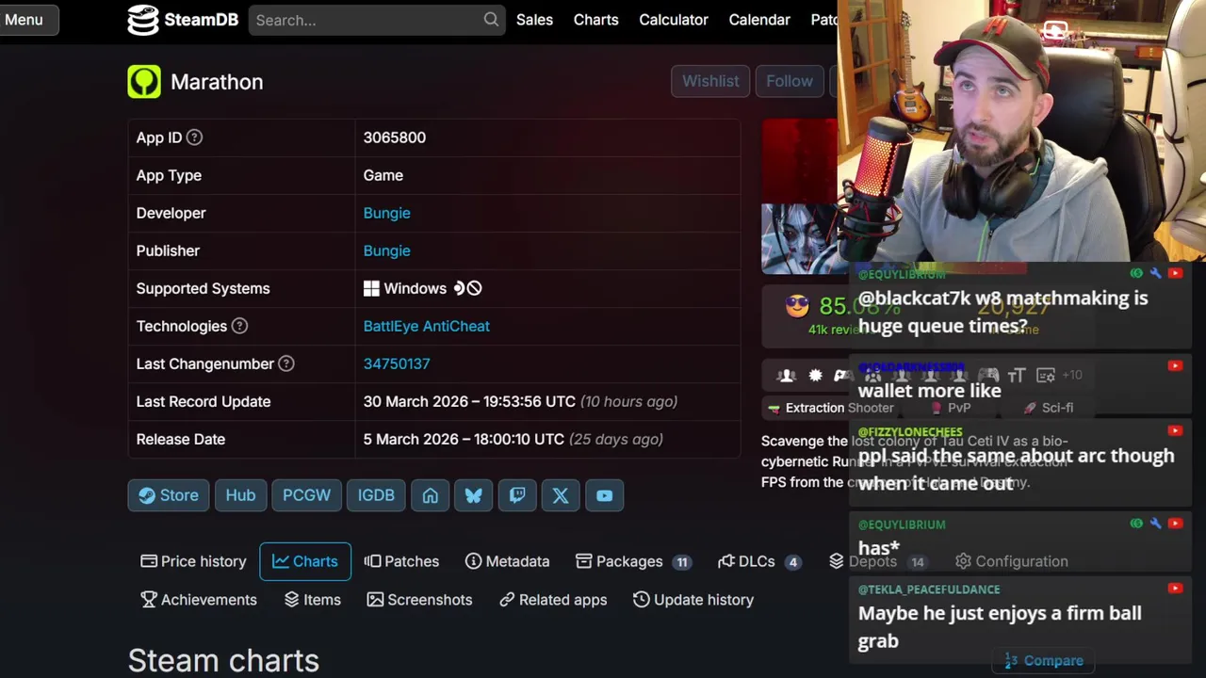The height and width of the screenshot is (678, 1206).
Task: Click the Marathon green app icon
Action: [144, 82]
